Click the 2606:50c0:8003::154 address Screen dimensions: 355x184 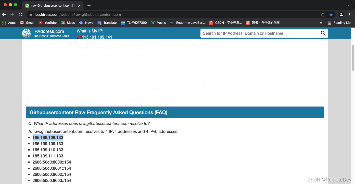[52, 180]
